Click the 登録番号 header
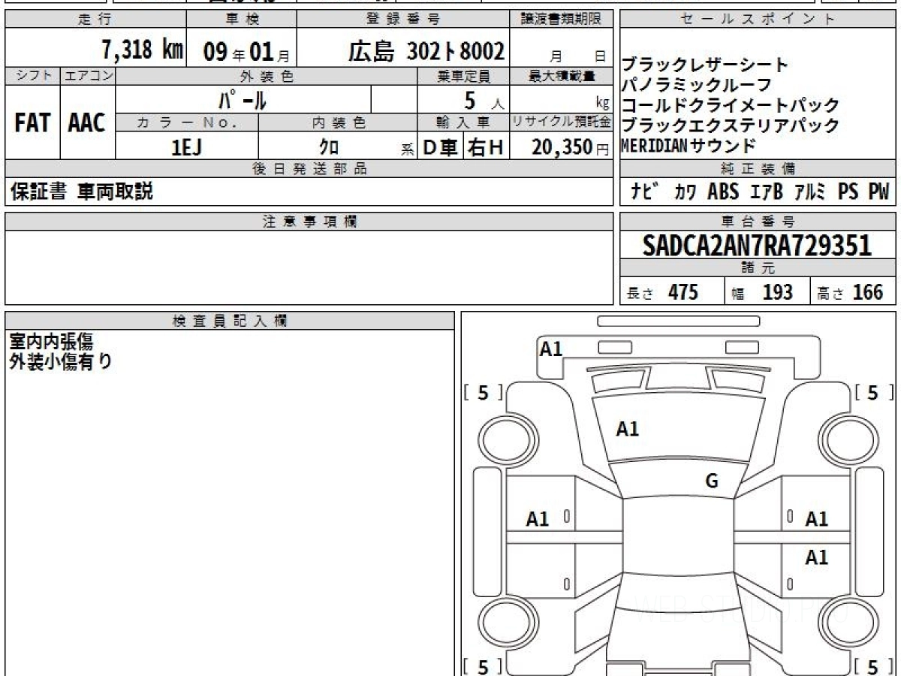Viewport: 901px width, 676px height. pyautogui.click(x=404, y=20)
